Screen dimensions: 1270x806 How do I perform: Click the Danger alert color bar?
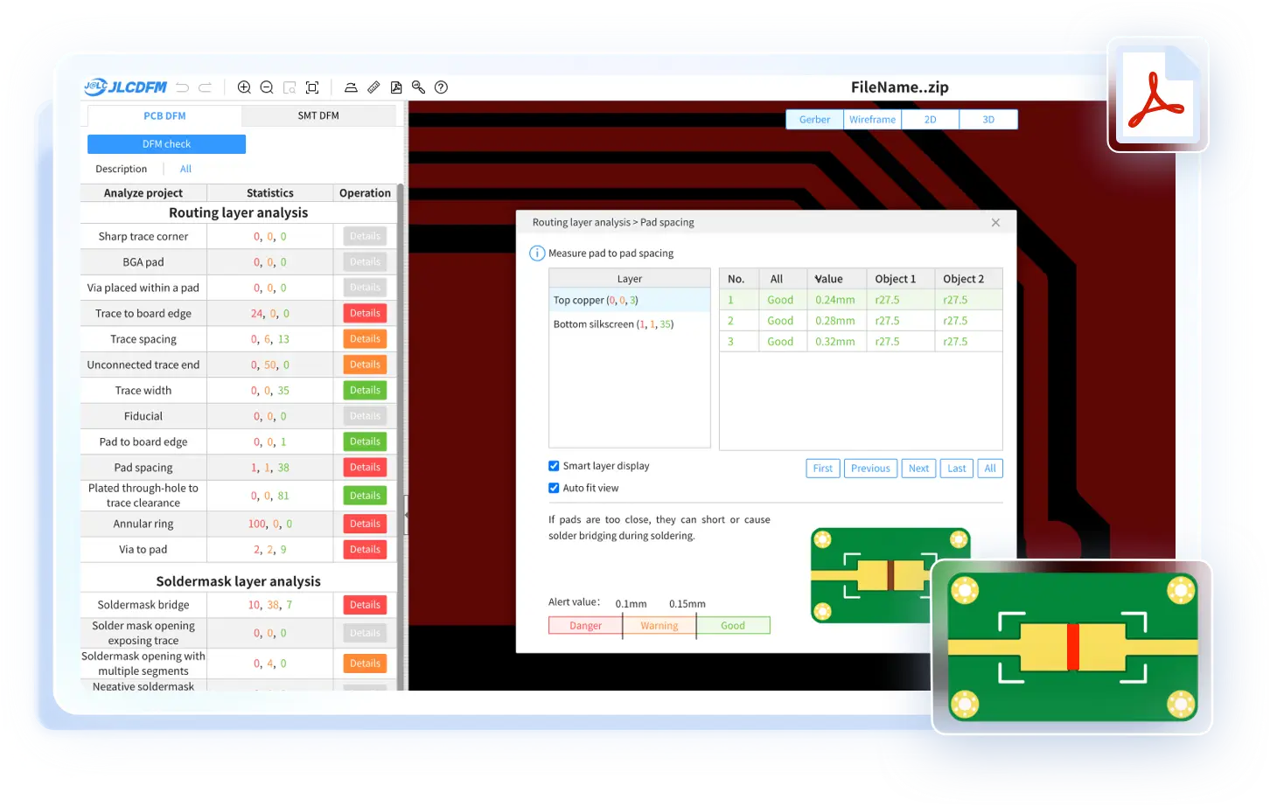pos(585,626)
